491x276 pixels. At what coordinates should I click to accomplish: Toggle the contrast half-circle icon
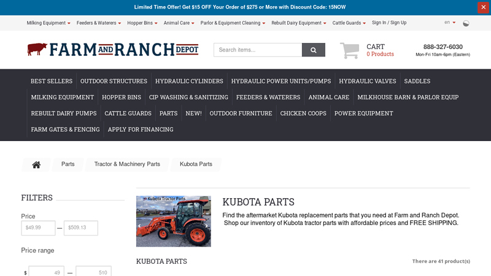[466, 23]
